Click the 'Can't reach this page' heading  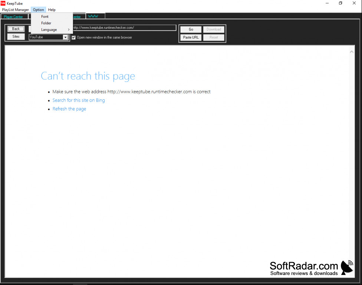click(x=88, y=76)
